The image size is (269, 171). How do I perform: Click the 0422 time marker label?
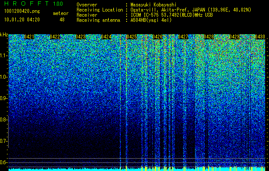pyautogui.click(x=55, y=37)
